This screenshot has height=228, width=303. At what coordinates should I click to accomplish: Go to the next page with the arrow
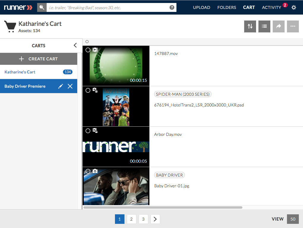155,219
